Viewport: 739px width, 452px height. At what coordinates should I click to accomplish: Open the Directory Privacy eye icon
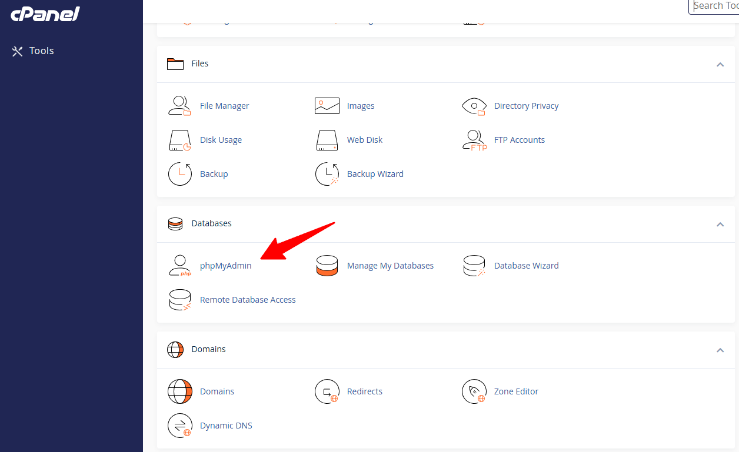coord(474,106)
